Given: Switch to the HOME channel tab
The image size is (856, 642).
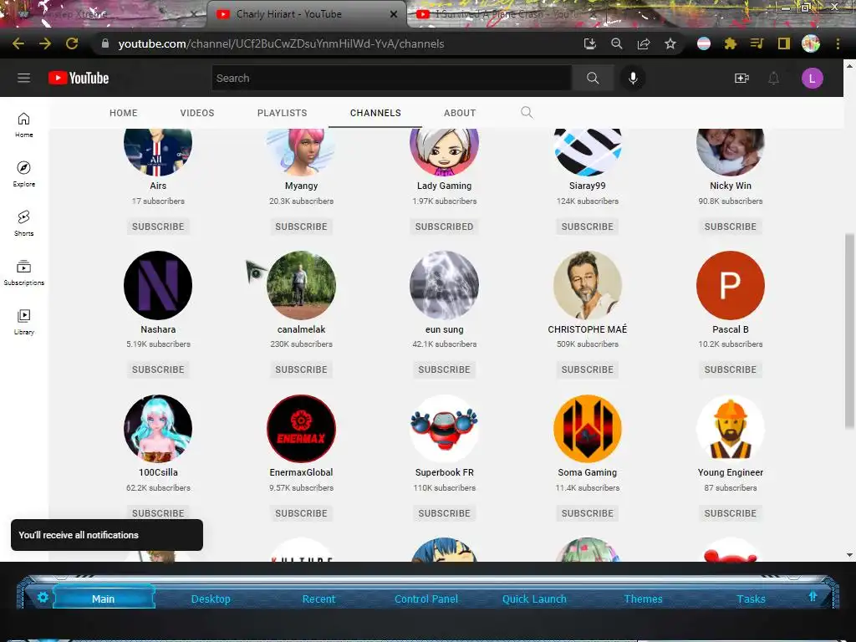Looking at the screenshot, I should pyautogui.click(x=124, y=113).
